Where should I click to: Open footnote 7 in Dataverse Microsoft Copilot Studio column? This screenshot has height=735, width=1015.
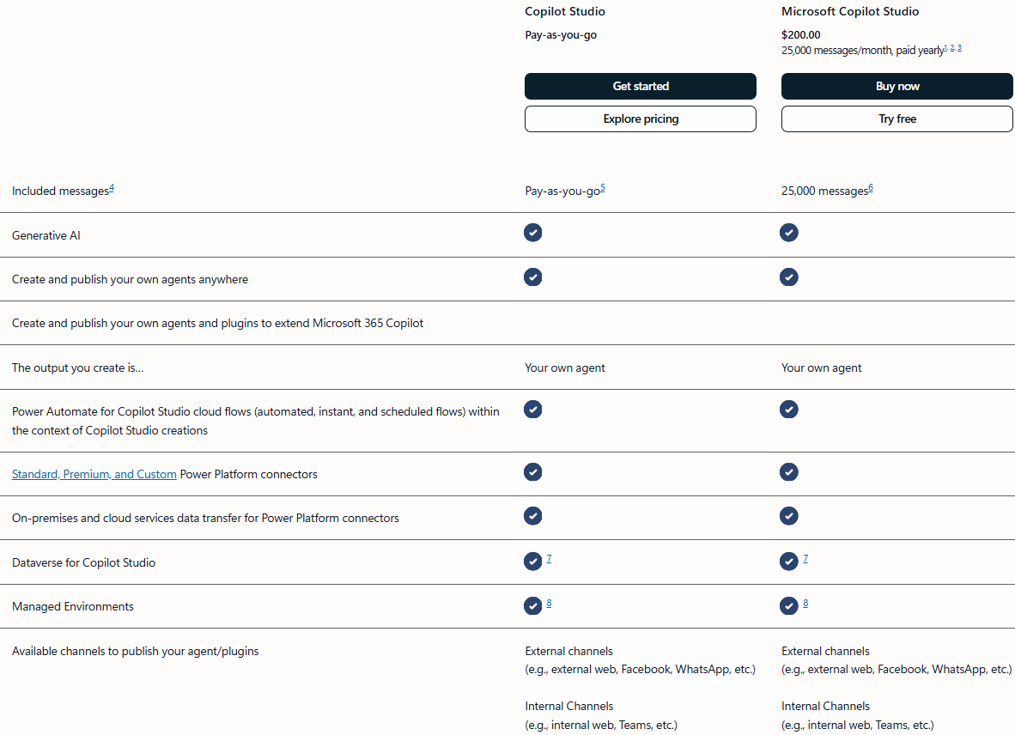[x=805, y=558]
